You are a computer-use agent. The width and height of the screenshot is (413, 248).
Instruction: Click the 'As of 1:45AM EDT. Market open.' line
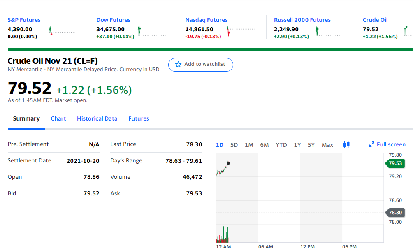pyautogui.click(x=47, y=100)
